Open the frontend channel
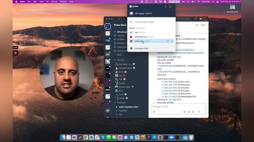Viewport: 254px width, 142px height. (x=123, y=110)
